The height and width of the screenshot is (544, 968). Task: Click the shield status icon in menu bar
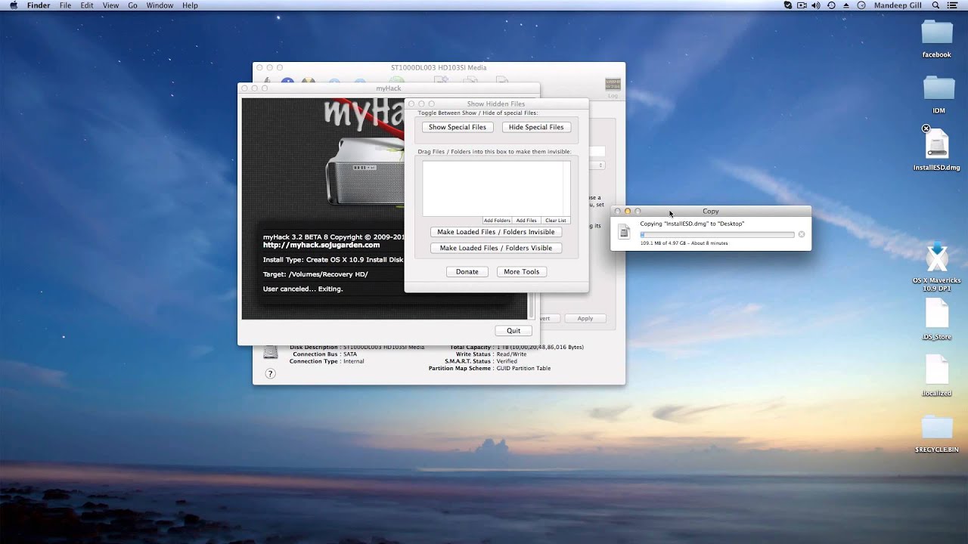point(788,5)
